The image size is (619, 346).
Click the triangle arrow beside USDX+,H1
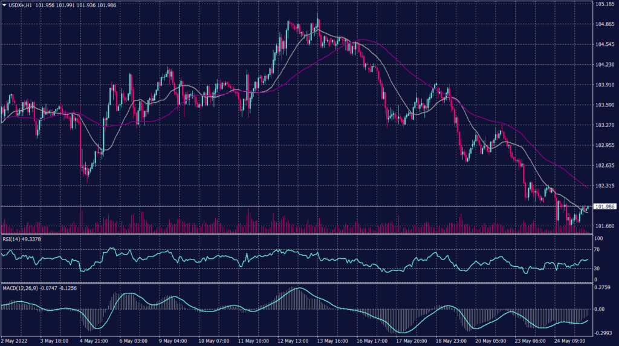click(x=4, y=5)
